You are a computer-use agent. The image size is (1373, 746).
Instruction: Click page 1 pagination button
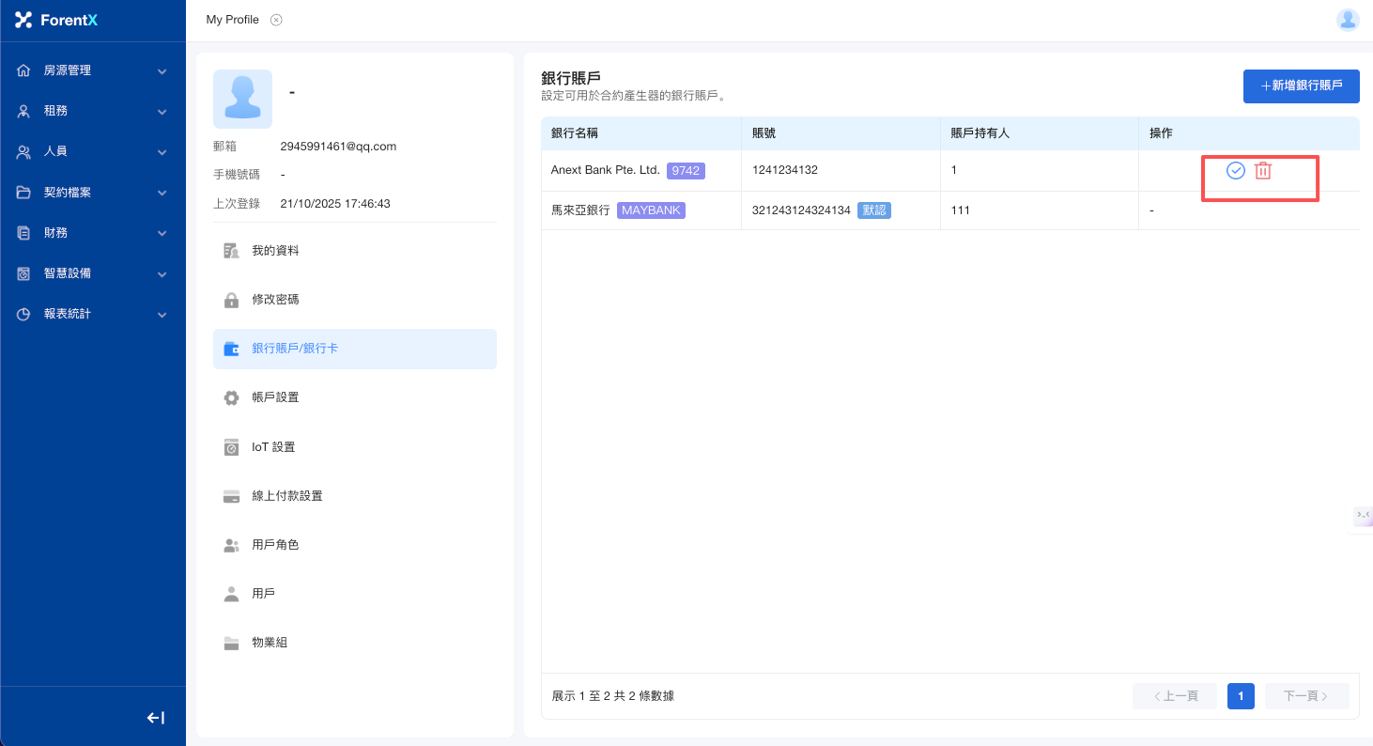pyautogui.click(x=1241, y=696)
